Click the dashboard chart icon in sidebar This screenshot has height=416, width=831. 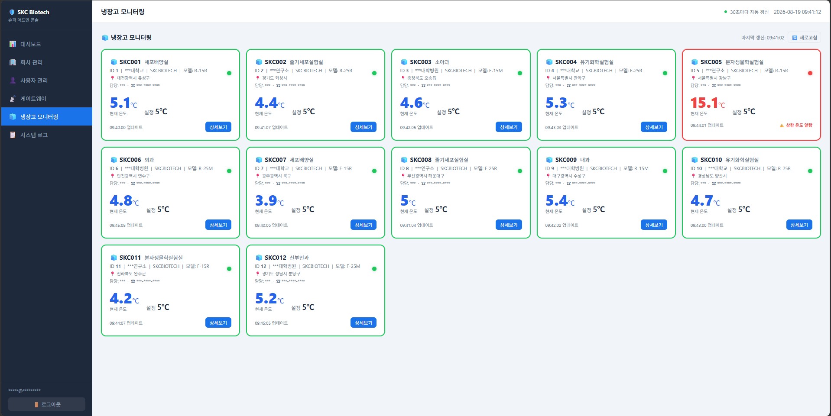(13, 44)
